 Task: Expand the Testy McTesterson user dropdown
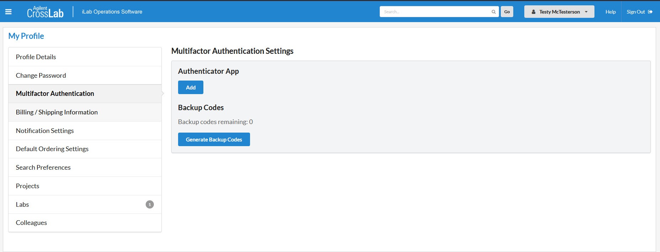pos(559,12)
